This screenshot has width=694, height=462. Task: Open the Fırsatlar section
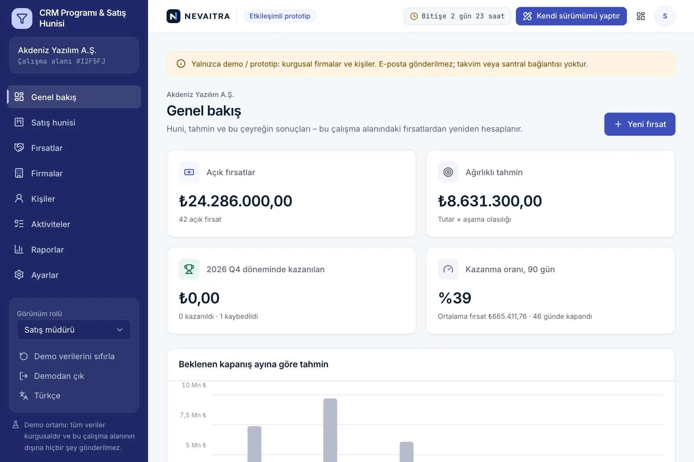point(74,148)
